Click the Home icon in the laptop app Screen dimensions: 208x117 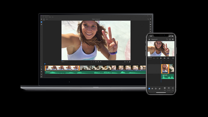click(41, 19)
